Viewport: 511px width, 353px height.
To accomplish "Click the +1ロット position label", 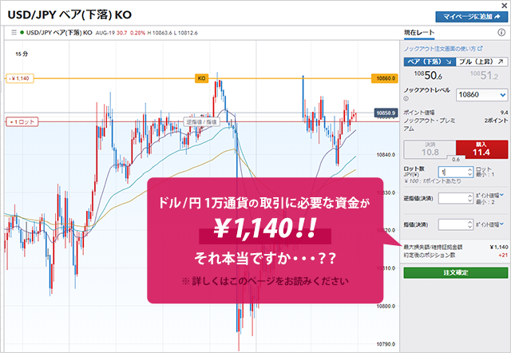I will (22, 121).
